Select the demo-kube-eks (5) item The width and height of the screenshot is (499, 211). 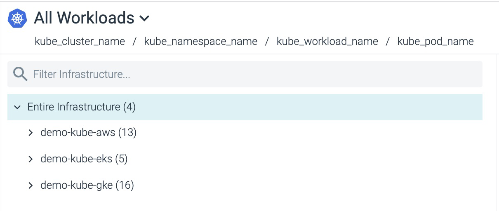(84, 159)
